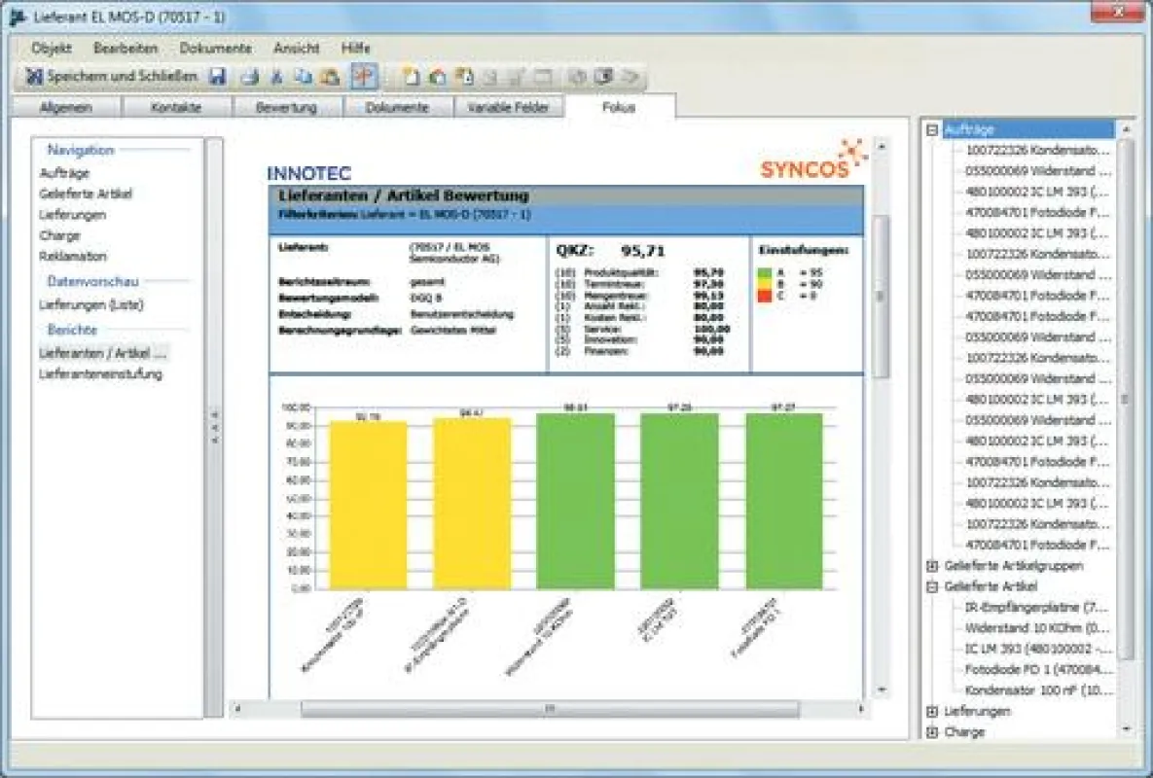
Task: Open the Bewertung tab
Action: tap(286, 107)
